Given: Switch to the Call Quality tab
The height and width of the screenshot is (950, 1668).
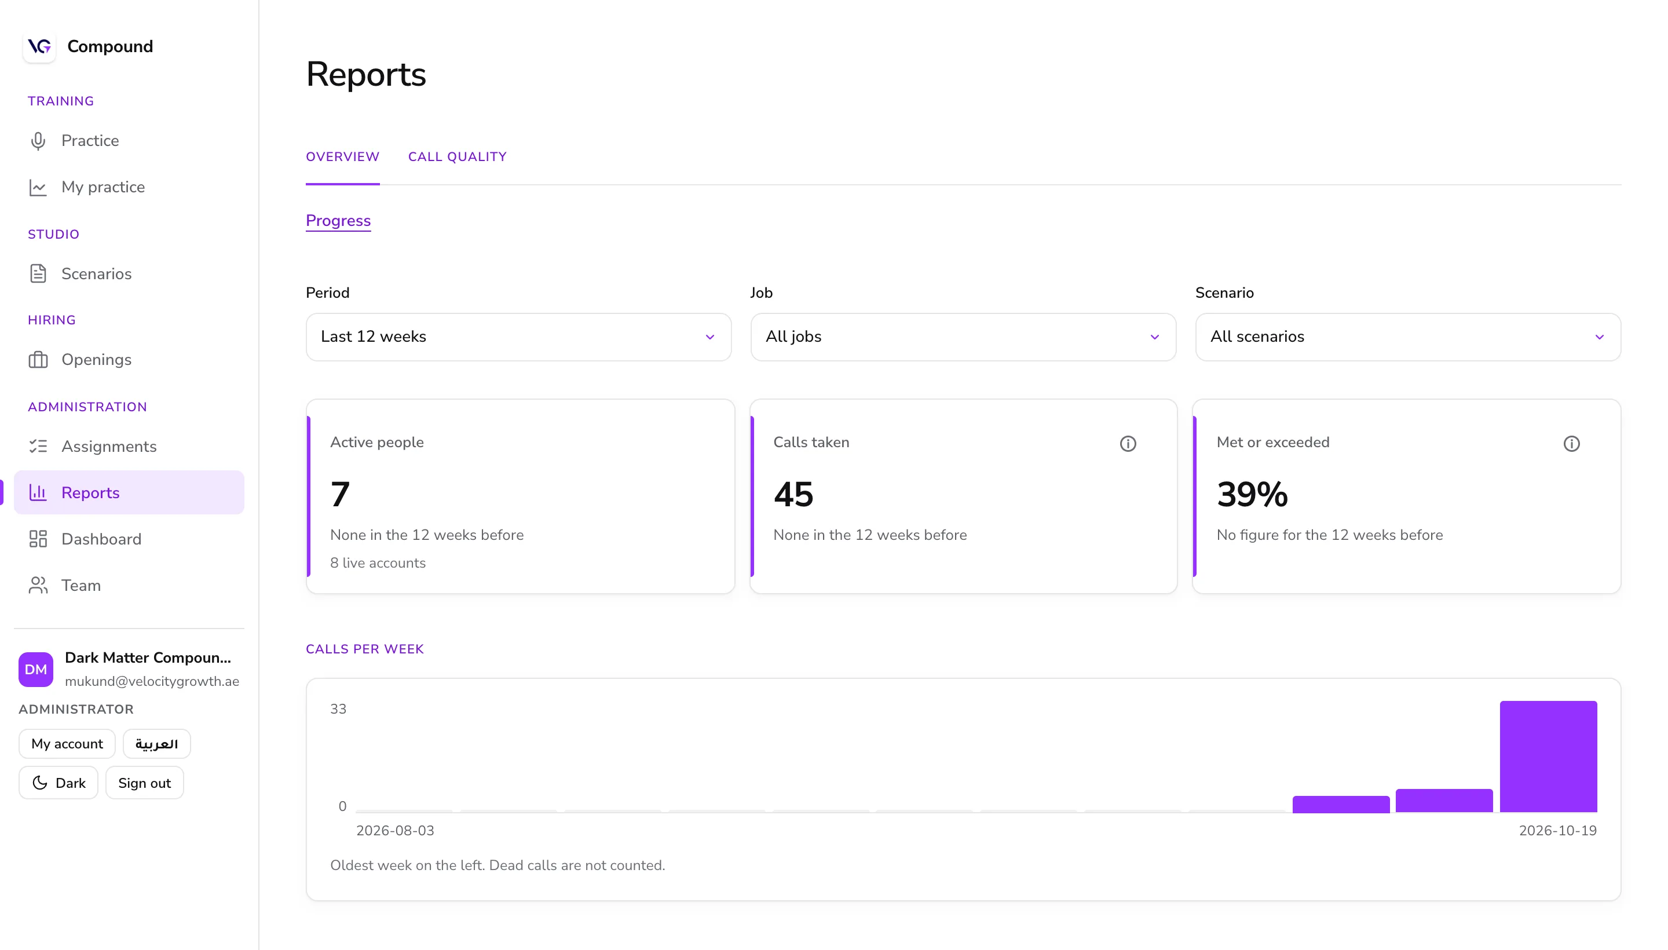Looking at the screenshot, I should [458, 156].
